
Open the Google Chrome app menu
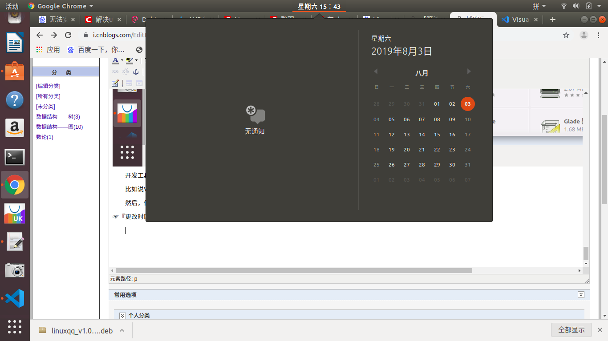tap(61, 6)
